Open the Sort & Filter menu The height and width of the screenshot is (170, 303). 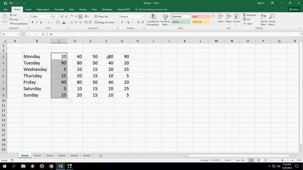click(264, 19)
